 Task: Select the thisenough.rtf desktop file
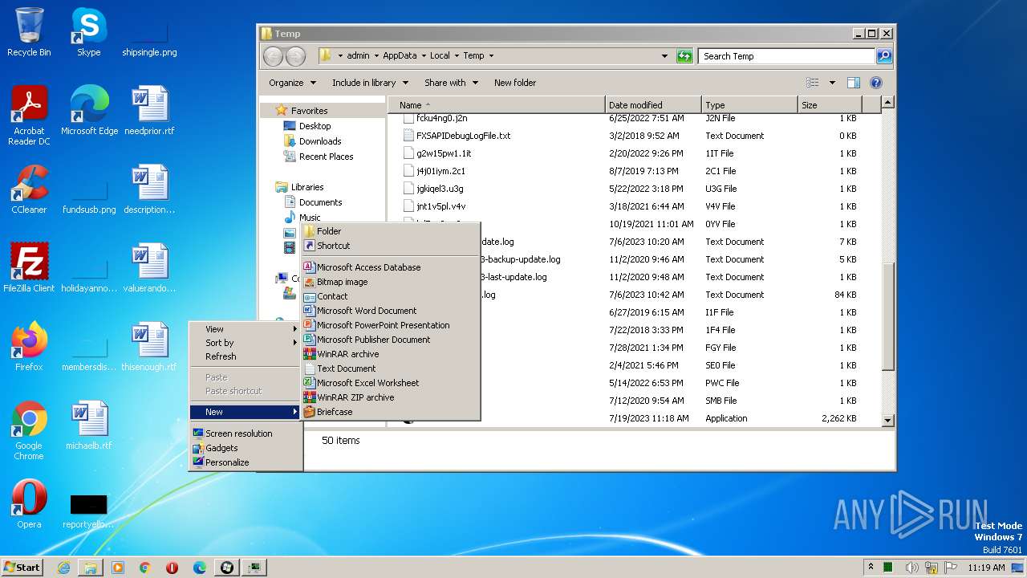click(x=149, y=347)
